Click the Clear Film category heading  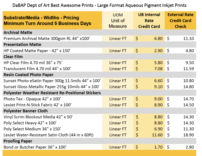coord(13,56)
